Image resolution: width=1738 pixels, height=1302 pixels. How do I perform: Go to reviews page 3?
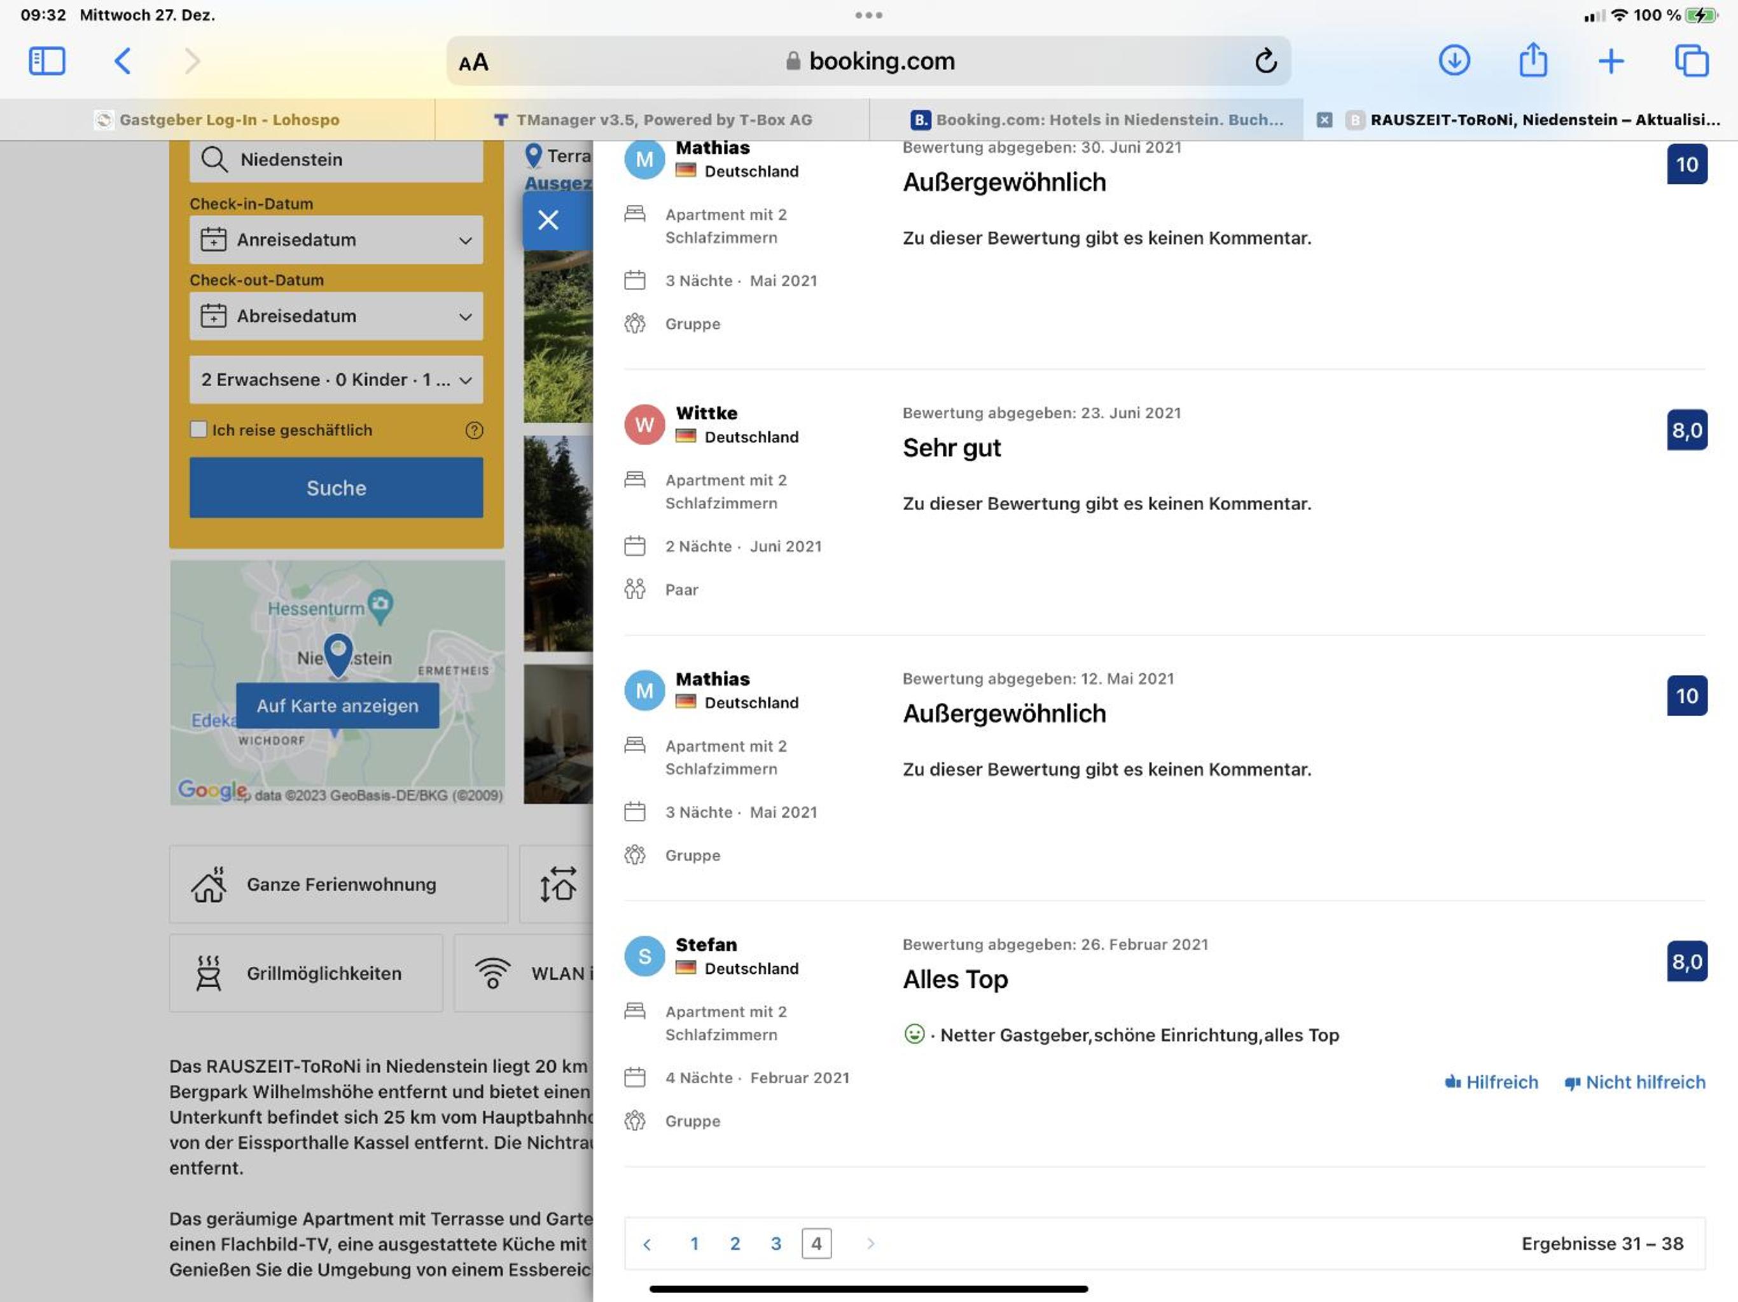(775, 1244)
